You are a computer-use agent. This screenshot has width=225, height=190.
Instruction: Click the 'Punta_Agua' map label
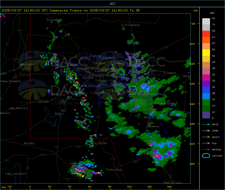(114, 170)
